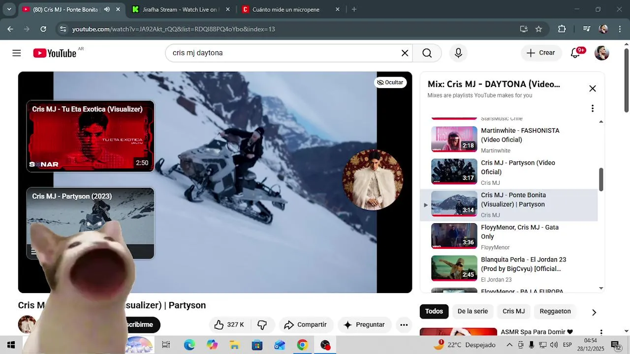Play Cris MJ - Partyson (Video Oficial) from playlist
This screenshot has width=630, height=354.
tap(508, 172)
